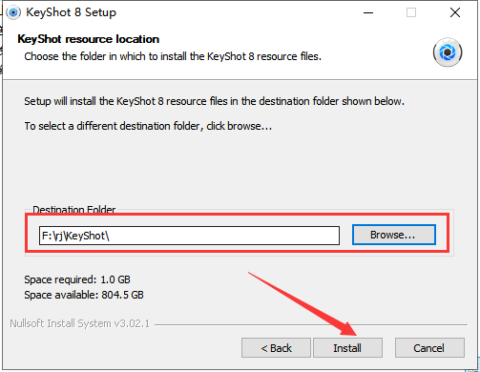Viewport: 480px width, 372px height.
Task: Cancel the KeyShot setup
Action: [x=429, y=348]
